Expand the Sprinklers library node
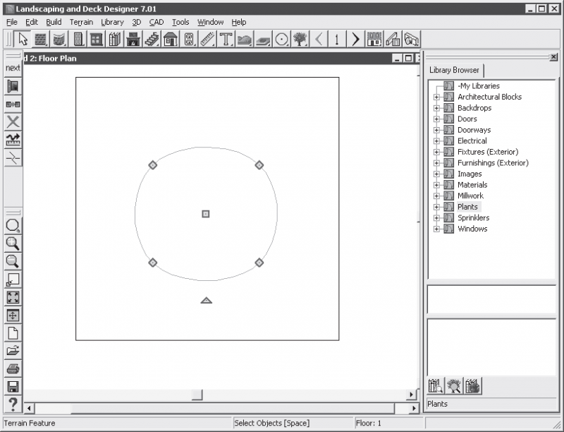 [436, 218]
